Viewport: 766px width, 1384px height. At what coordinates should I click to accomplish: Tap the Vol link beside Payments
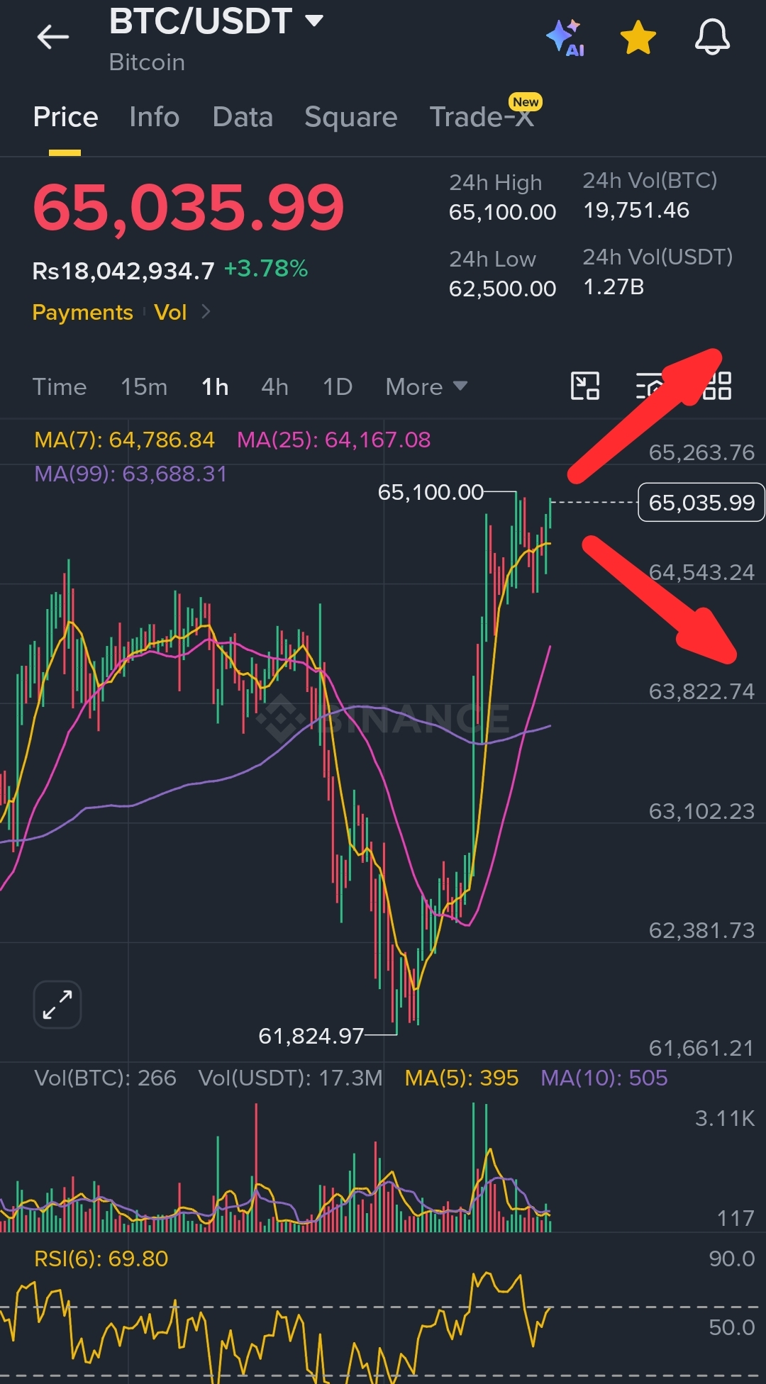pyautogui.click(x=170, y=313)
